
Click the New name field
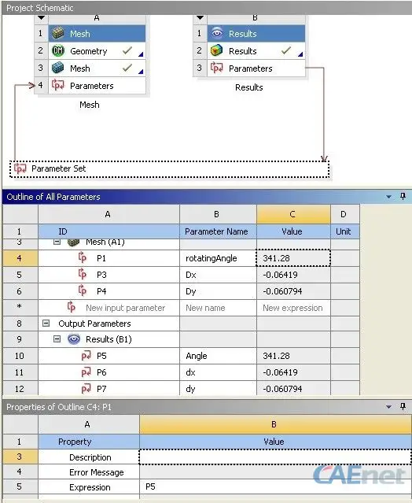218,308
